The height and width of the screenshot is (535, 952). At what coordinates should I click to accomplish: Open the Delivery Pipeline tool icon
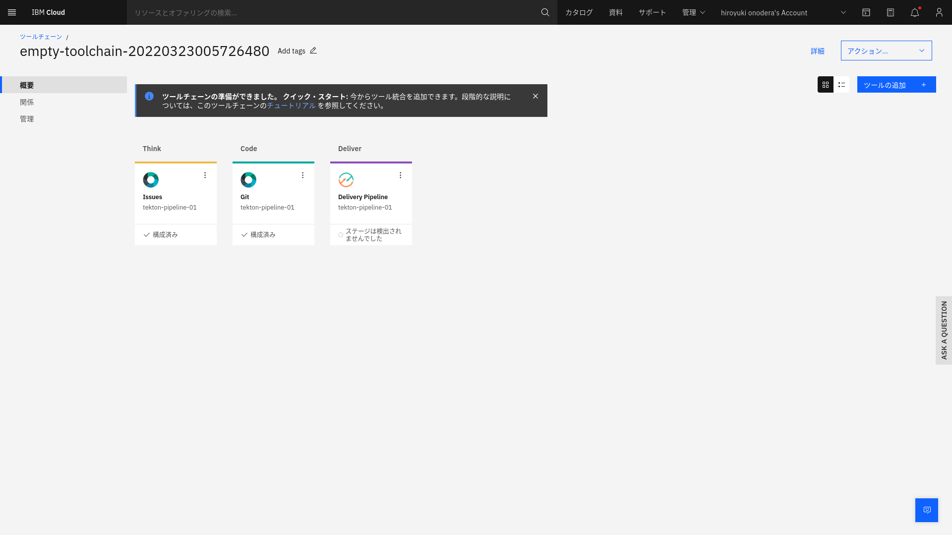tap(346, 179)
